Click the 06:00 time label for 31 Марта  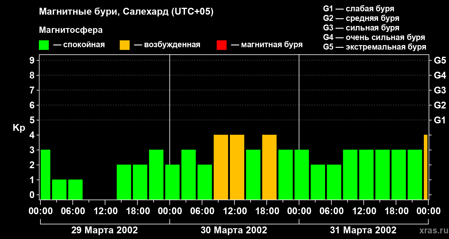(331, 211)
